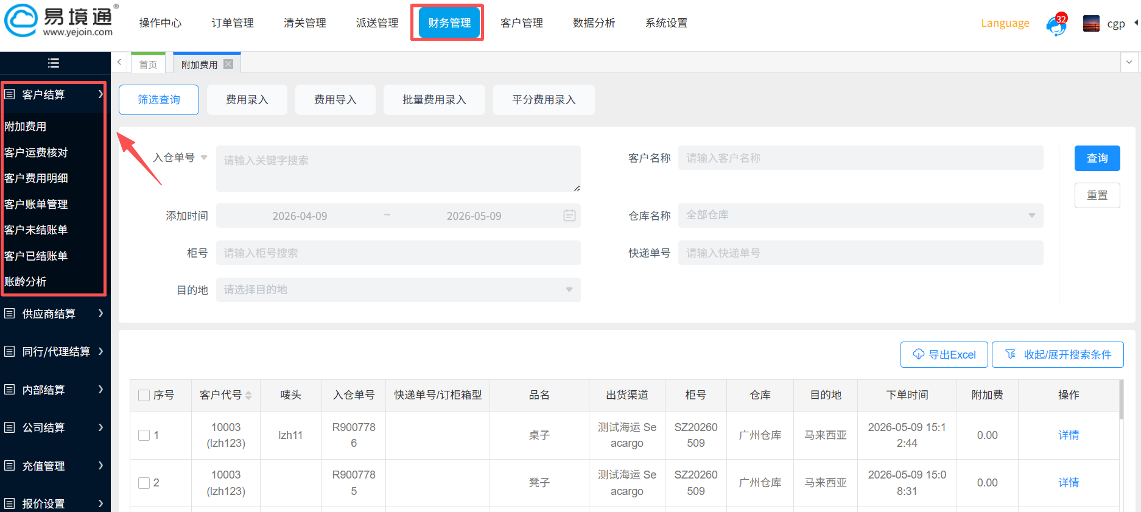
Task: Open tab list dropdown arrow at right
Action: coord(1129,62)
